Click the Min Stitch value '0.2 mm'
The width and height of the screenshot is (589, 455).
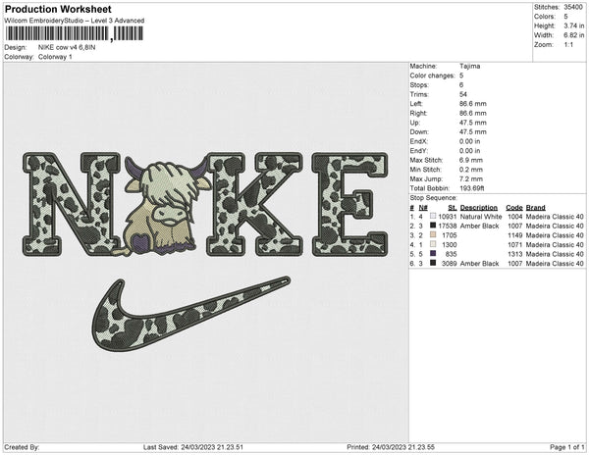[471, 170]
